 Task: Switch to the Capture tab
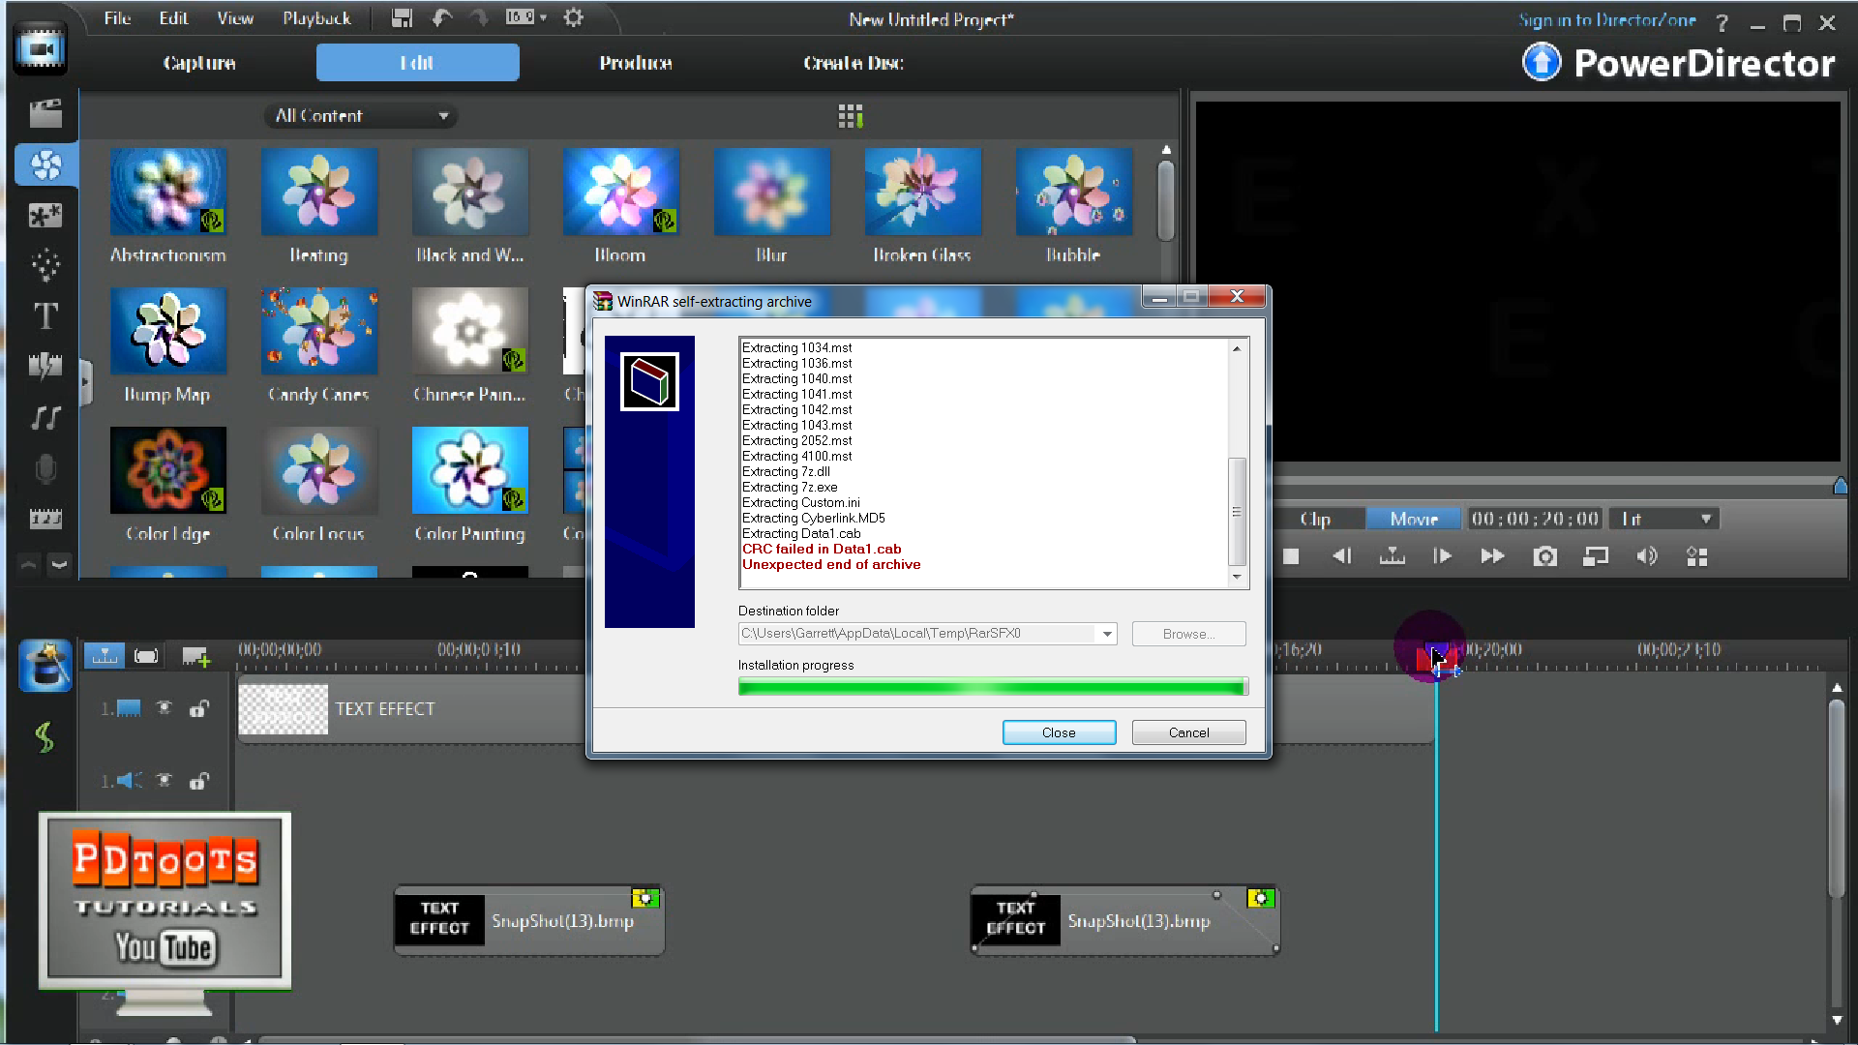(199, 63)
